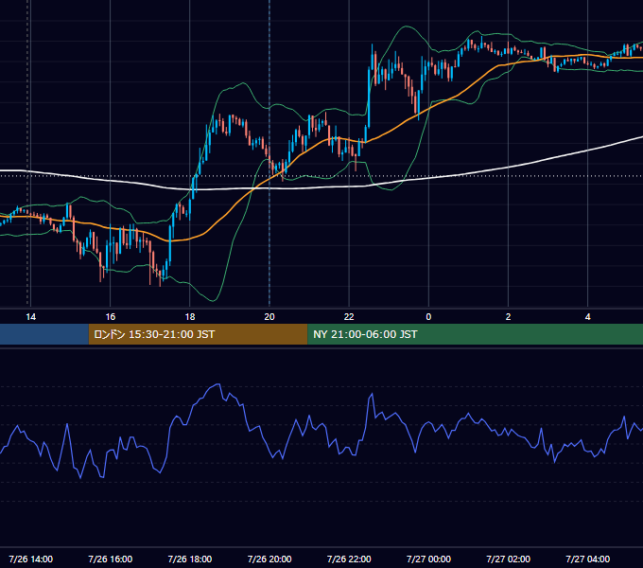The image size is (643, 568).
Task: Click the 7/27 02:00 date label
Action: (508, 559)
